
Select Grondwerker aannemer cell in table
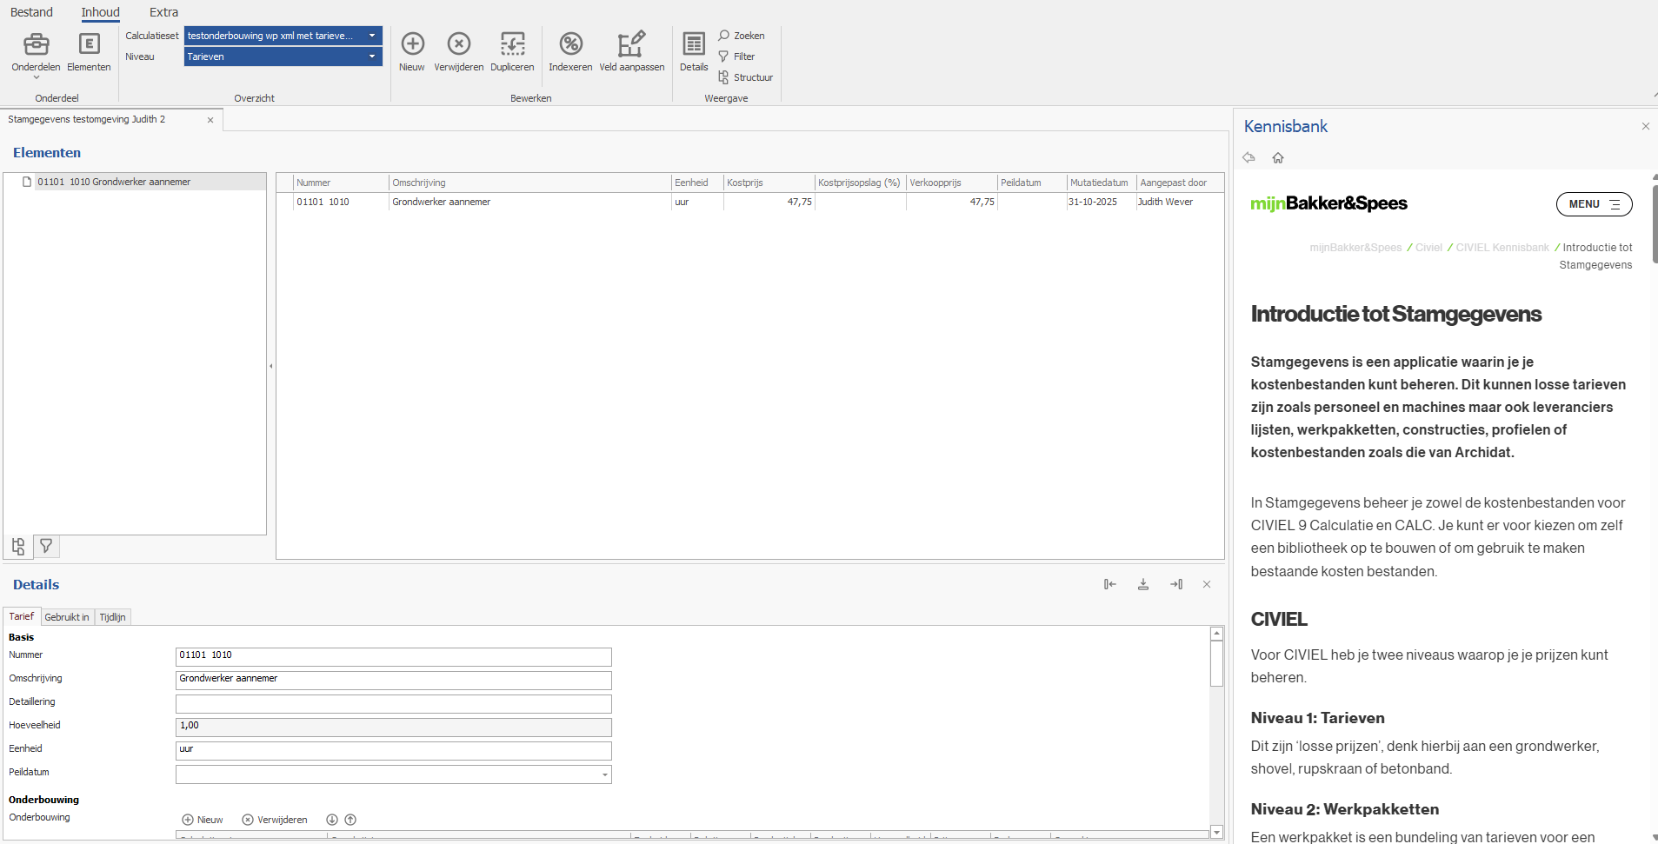(x=530, y=202)
